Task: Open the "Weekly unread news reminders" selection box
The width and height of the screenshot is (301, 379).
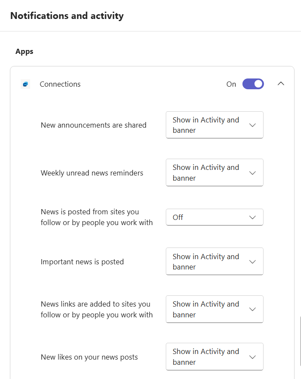Action: click(214, 172)
